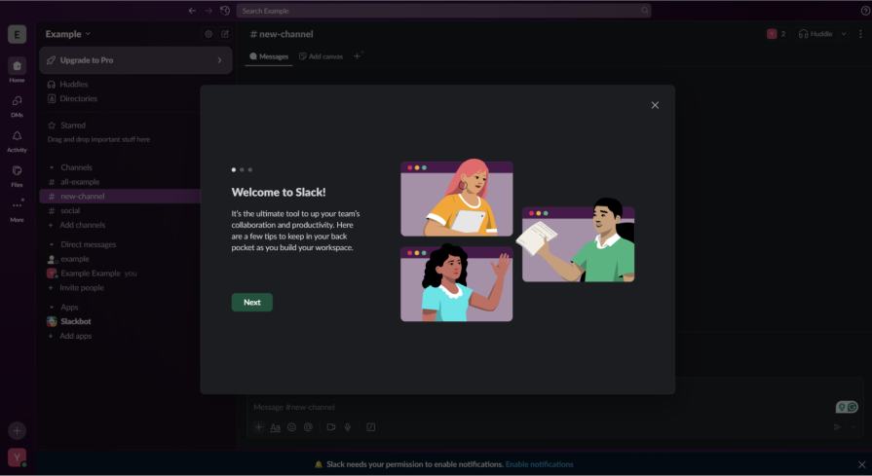Open the user profile avatar Y
Viewport: 872px width, 476px height.
17,458
